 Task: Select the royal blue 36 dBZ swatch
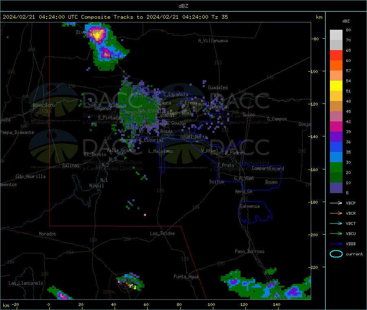point(336,147)
